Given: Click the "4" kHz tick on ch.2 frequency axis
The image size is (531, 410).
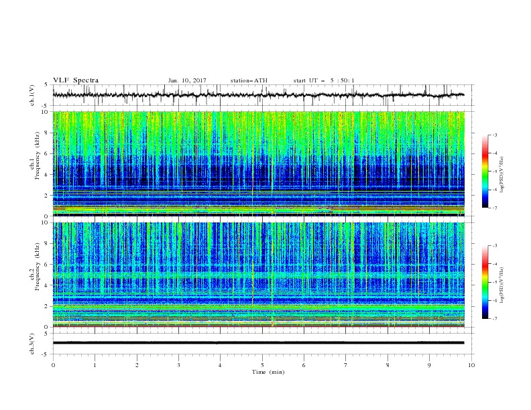Looking at the screenshot, I should (47, 285).
